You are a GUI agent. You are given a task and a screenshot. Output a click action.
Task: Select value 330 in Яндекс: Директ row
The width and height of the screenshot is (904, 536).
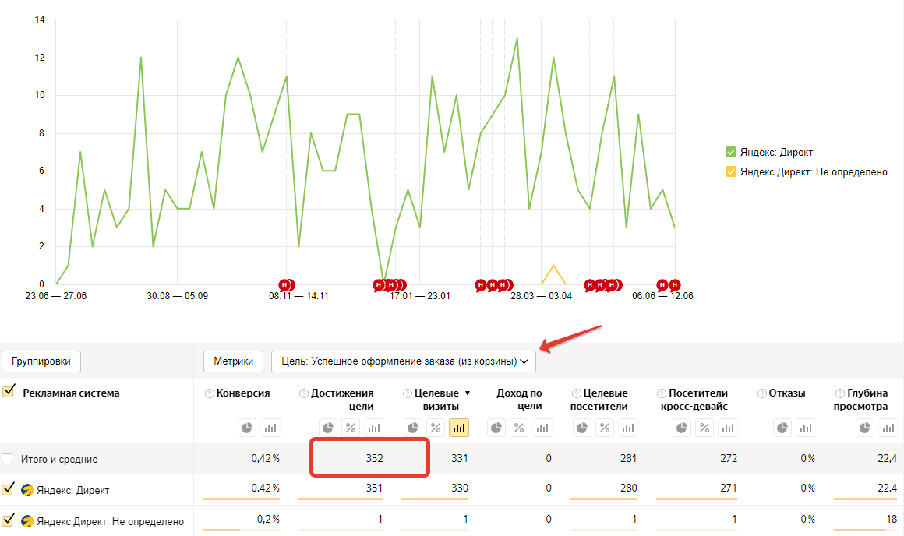[x=460, y=488]
